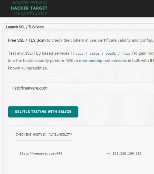The width and height of the screenshot is (154, 174).
Task: Click the known vulnerabilities text
Action: [x=28, y=68]
